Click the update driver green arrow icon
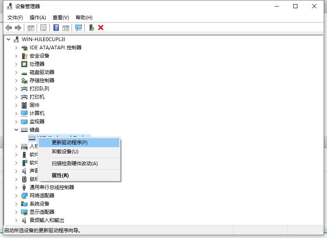The height and width of the screenshot is (238, 327). click(92, 28)
